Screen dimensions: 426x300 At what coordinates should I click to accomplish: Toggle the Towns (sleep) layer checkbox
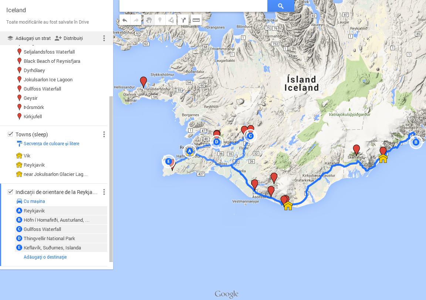point(10,134)
